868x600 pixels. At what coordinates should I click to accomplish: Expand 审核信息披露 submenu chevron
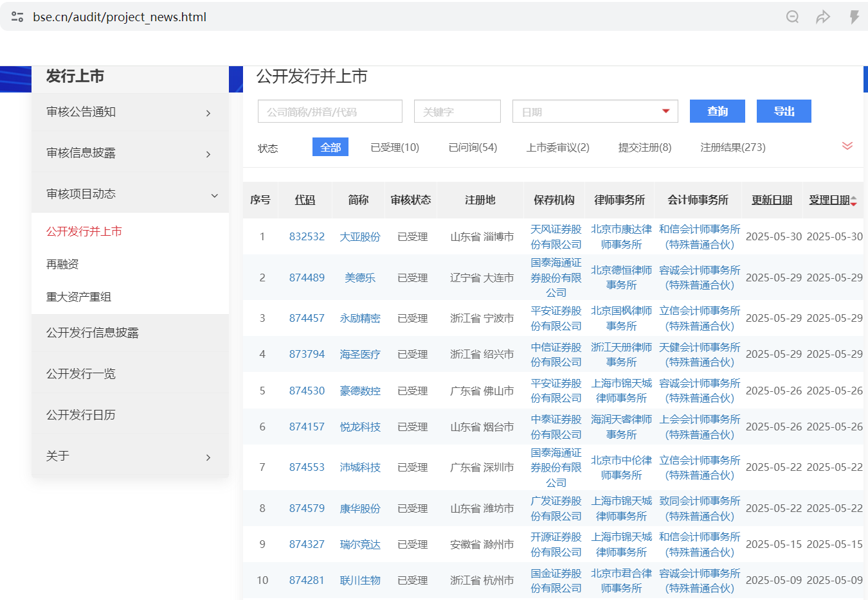coord(208,154)
